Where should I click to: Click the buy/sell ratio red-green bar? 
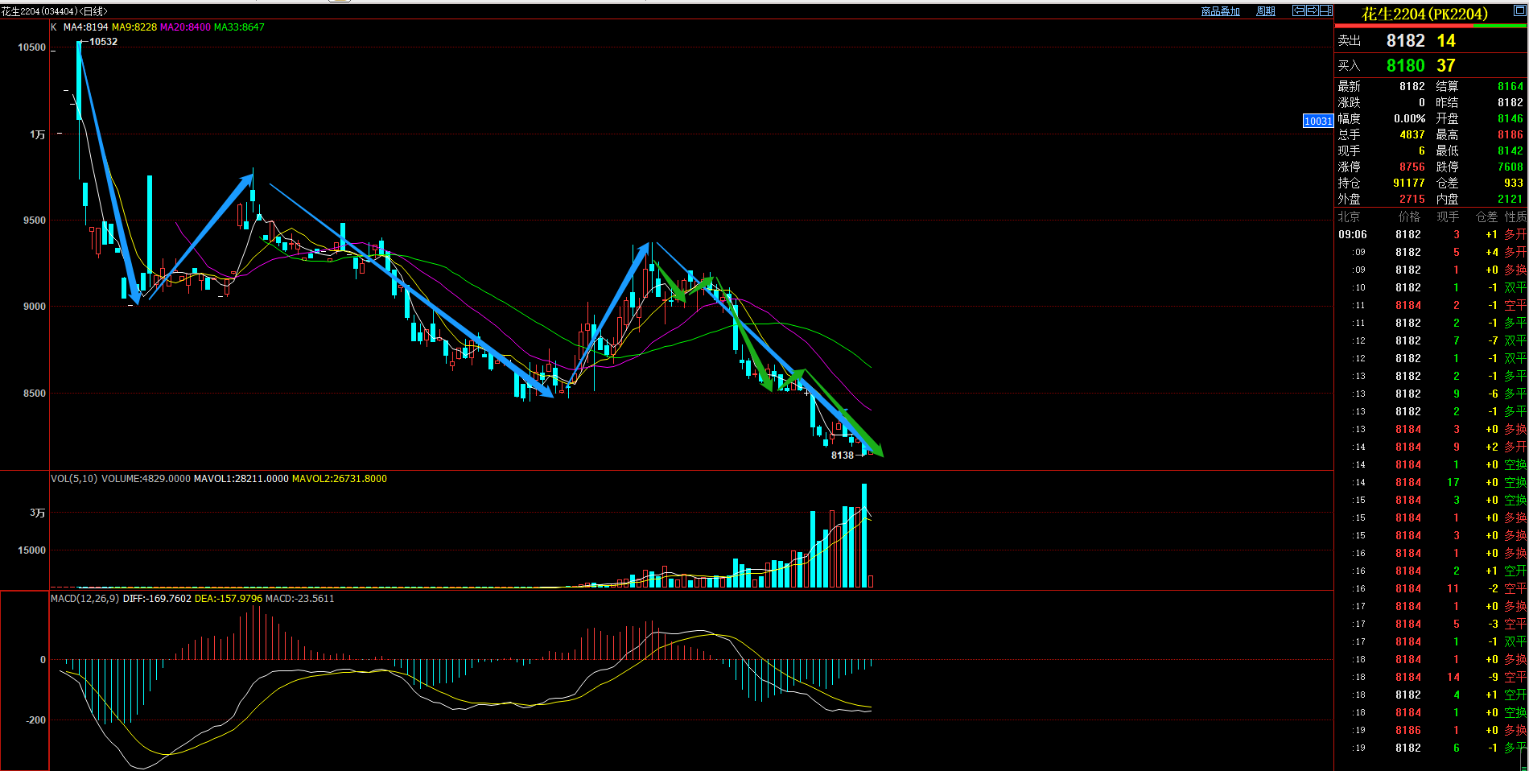(1431, 26)
